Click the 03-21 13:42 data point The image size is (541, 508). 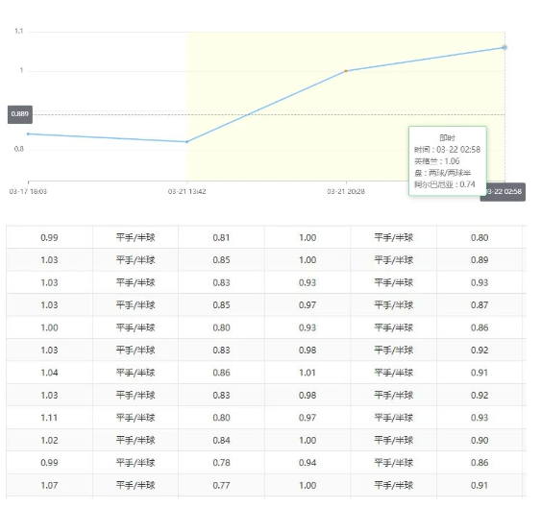click(x=187, y=142)
